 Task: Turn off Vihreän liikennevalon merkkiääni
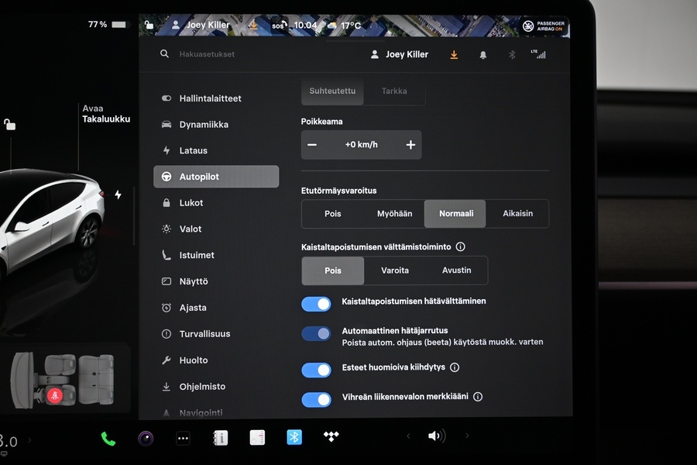(316, 399)
